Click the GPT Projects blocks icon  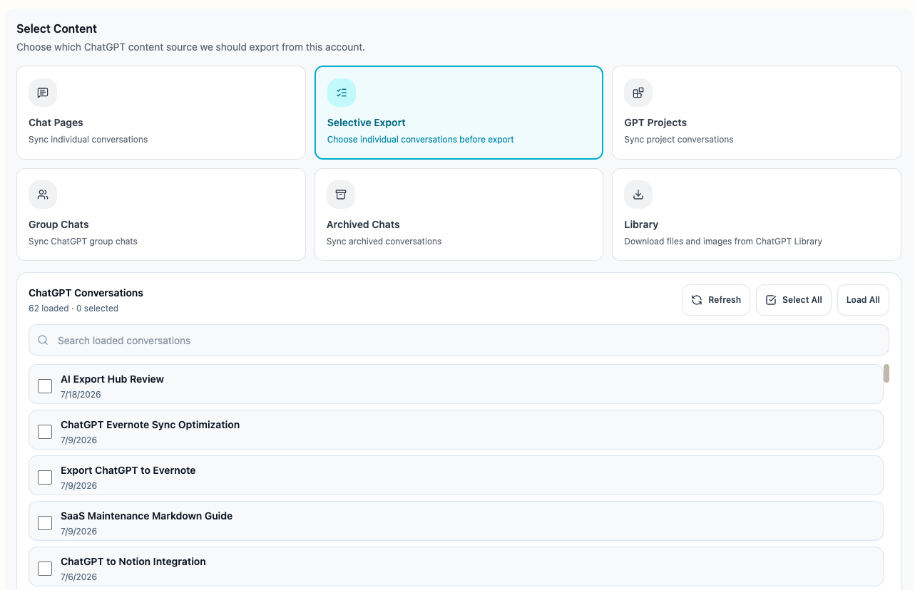click(x=638, y=93)
